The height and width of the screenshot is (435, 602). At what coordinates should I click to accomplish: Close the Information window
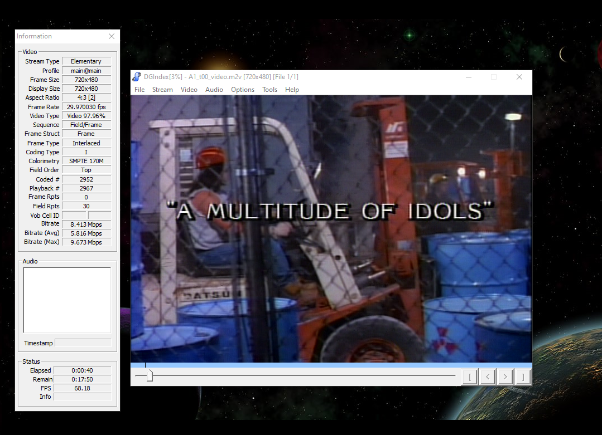click(x=112, y=36)
